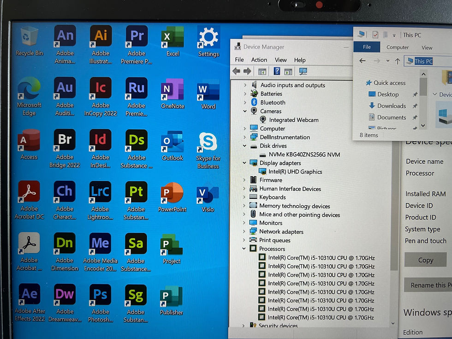This screenshot has width=452, height=339.
Task: Collapse the Display adapters node
Action: [244, 163]
